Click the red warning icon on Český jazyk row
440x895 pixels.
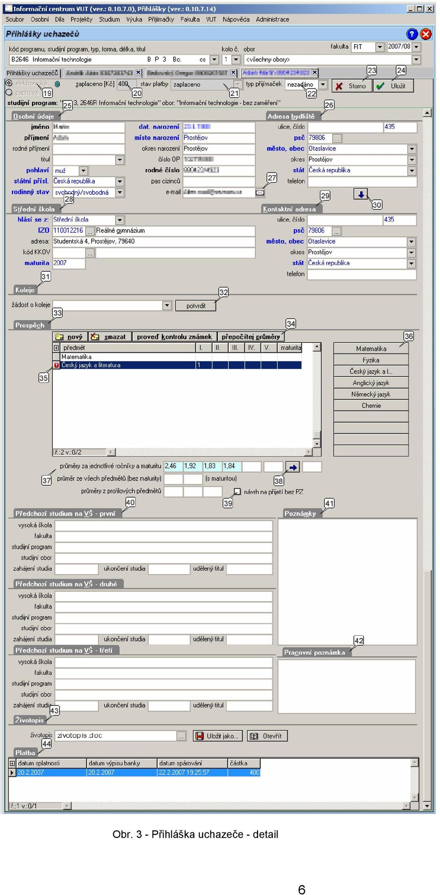point(56,365)
